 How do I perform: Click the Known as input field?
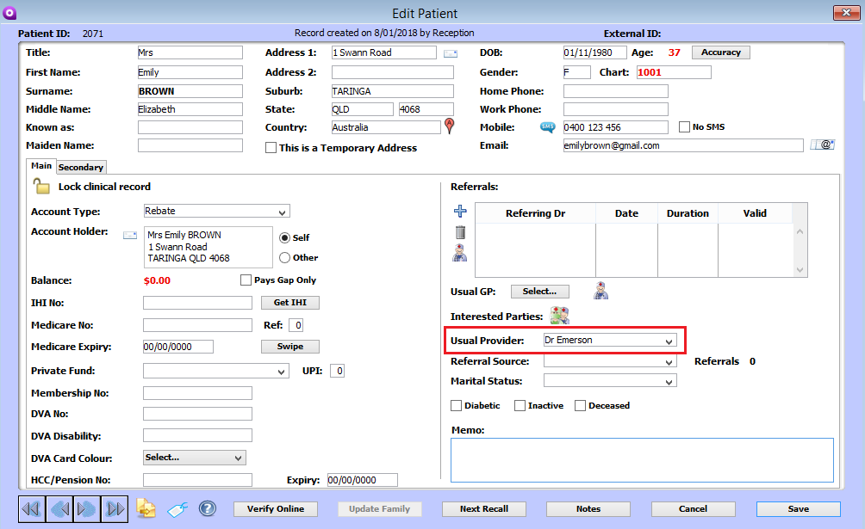[190, 127]
